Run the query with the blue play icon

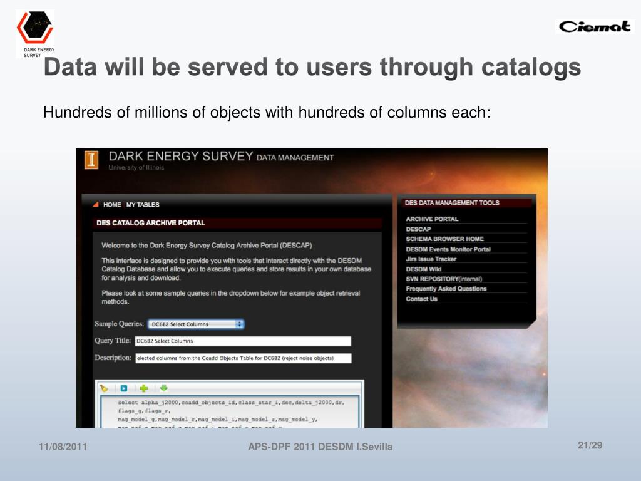pyautogui.click(x=124, y=388)
